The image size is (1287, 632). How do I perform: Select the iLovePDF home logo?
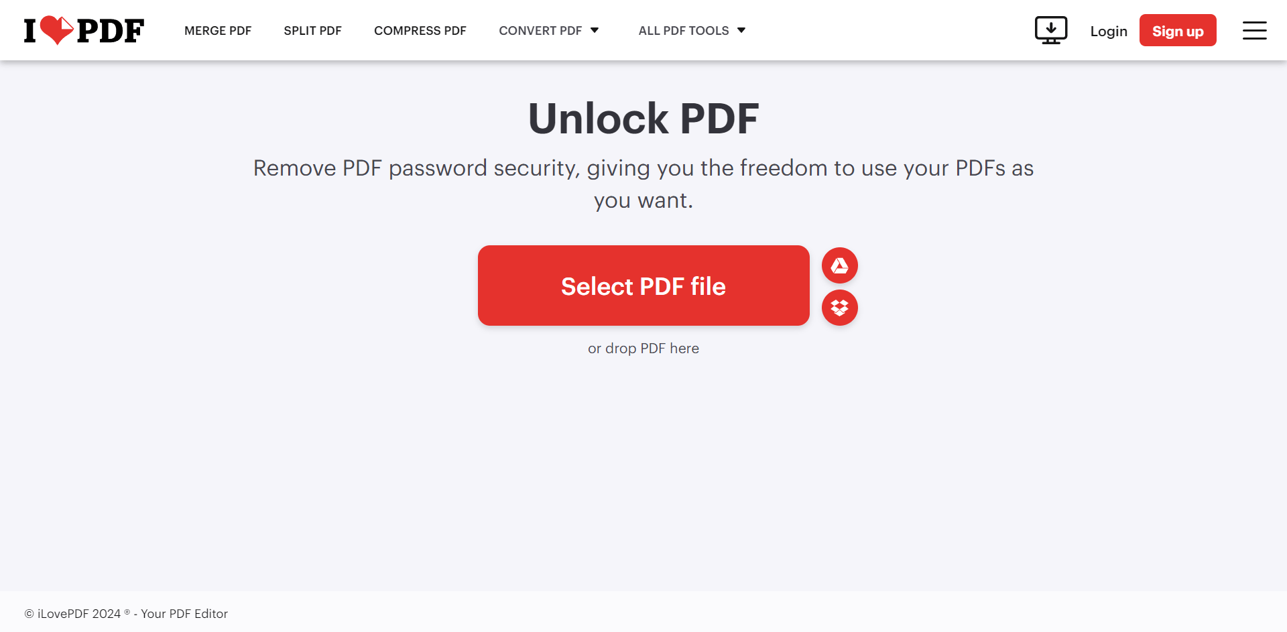click(x=84, y=29)
